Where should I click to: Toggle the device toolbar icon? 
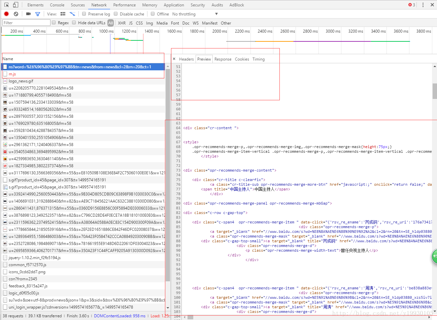(x=15, y=5)
